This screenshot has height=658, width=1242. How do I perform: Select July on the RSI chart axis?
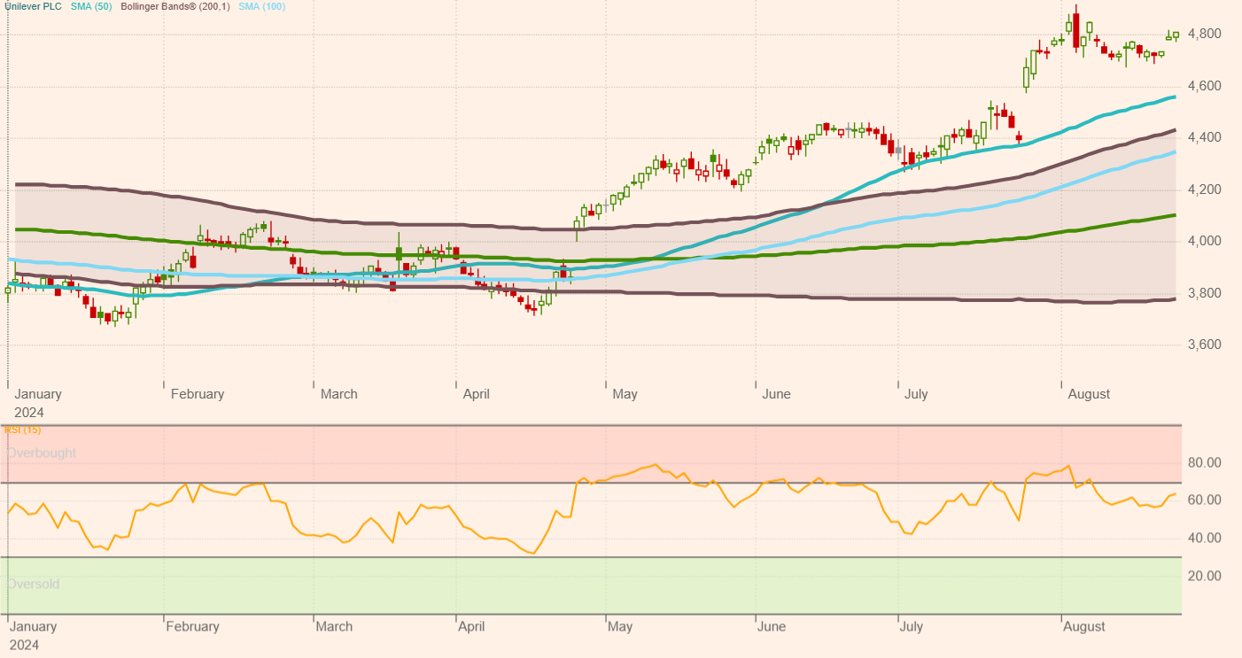[911, 627]
